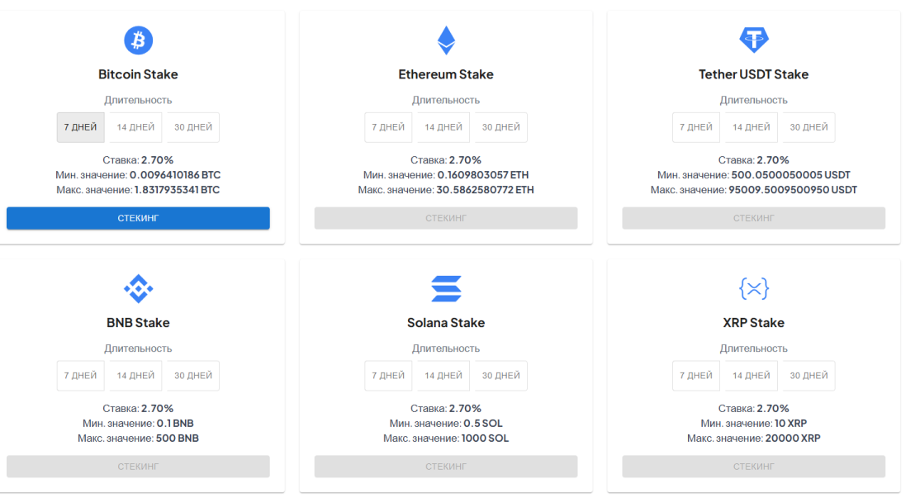Click СТЕКИНГ button under BNB Stake
Image resolution: width=920 pixels, height=498 pixels.
tap(139, 467)
